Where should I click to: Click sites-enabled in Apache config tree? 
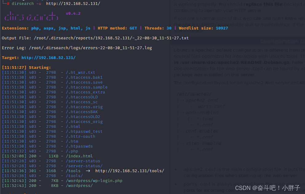(203, 143)
